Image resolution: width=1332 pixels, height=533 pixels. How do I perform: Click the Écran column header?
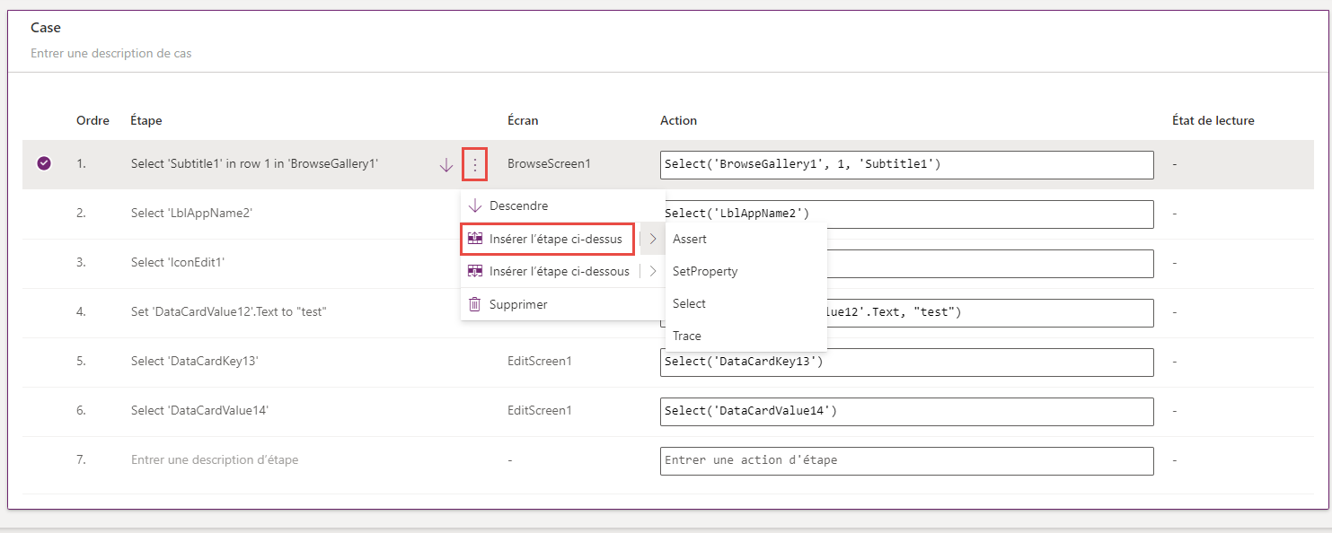(x=523, y=120)
